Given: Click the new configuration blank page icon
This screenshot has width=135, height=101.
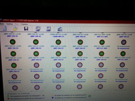Looking at the screenshot, I should [x=5, y=28].
